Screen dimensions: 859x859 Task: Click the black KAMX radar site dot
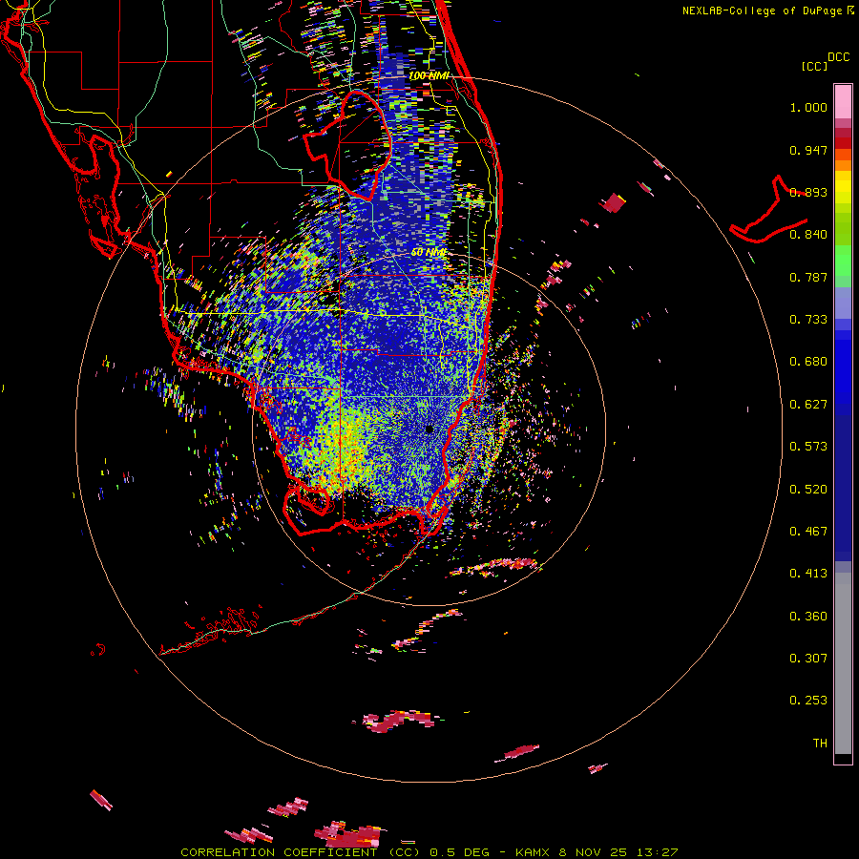coord(429,429)
